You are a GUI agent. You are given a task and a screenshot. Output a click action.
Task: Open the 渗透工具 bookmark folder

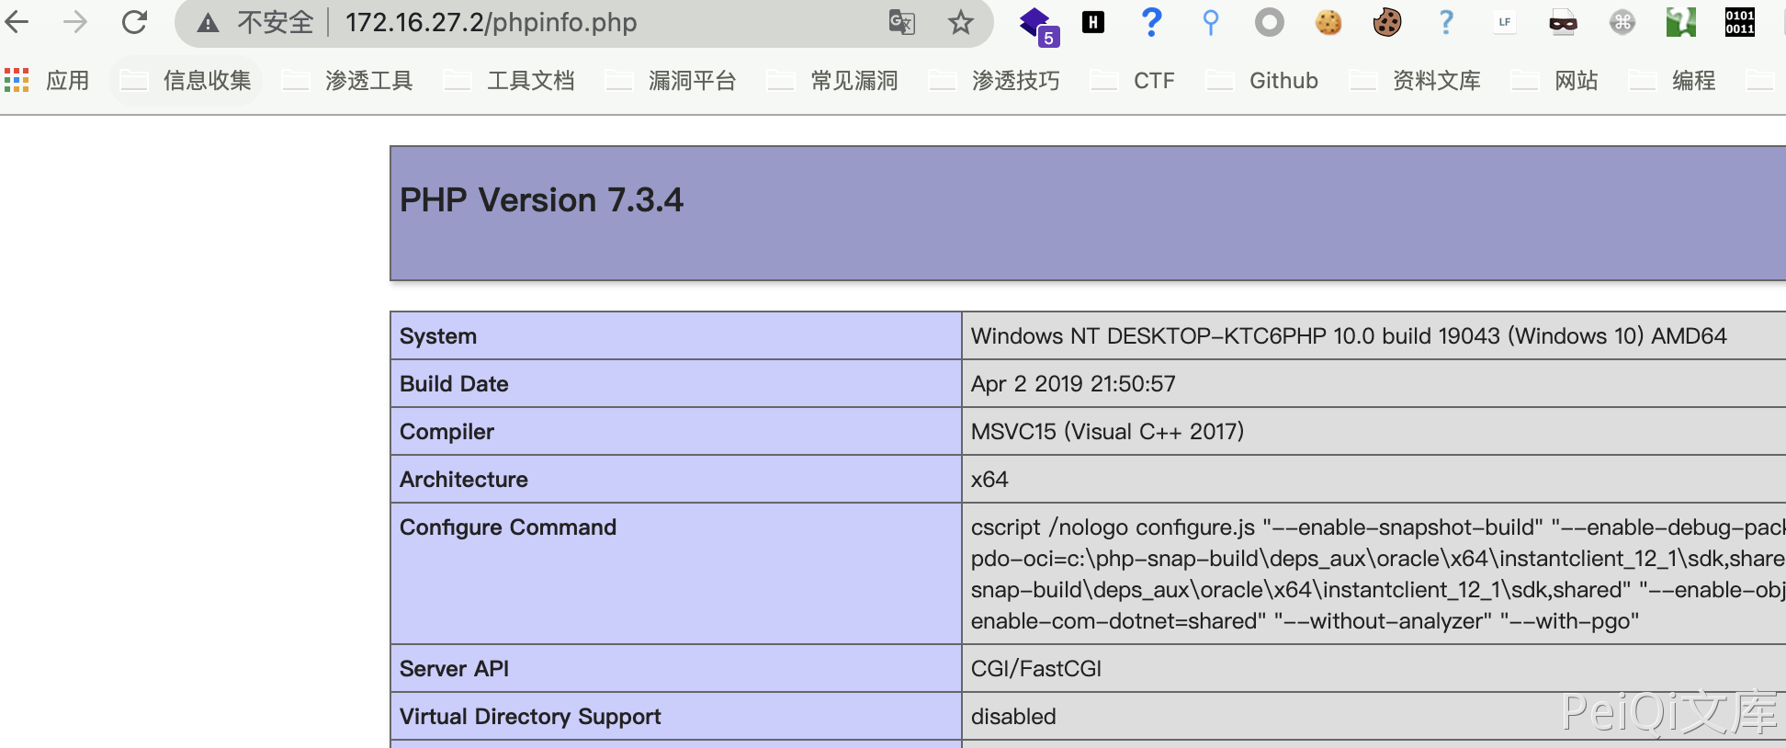pos(347,81)
